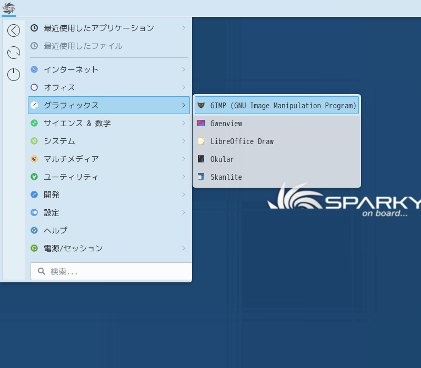Screen dimensions: 421x368
Task: Click the Sparky launcher icon in the panel
Action: coord(9,8)
